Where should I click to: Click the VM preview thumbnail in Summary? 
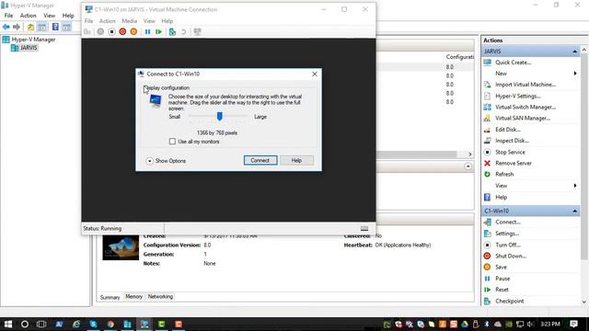click(121, 247)
